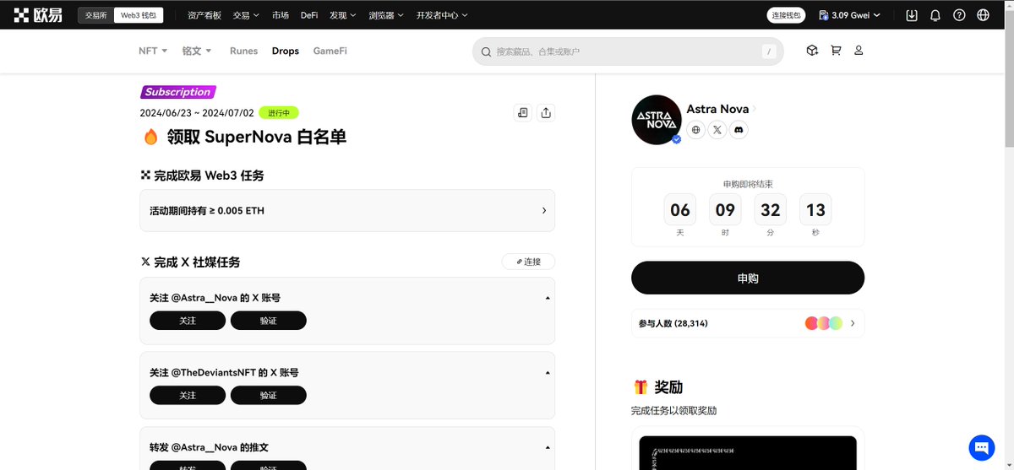Open the notifications bell icon
The height and width of the screenshot is (470, 1014).
[x=935, y=15]
